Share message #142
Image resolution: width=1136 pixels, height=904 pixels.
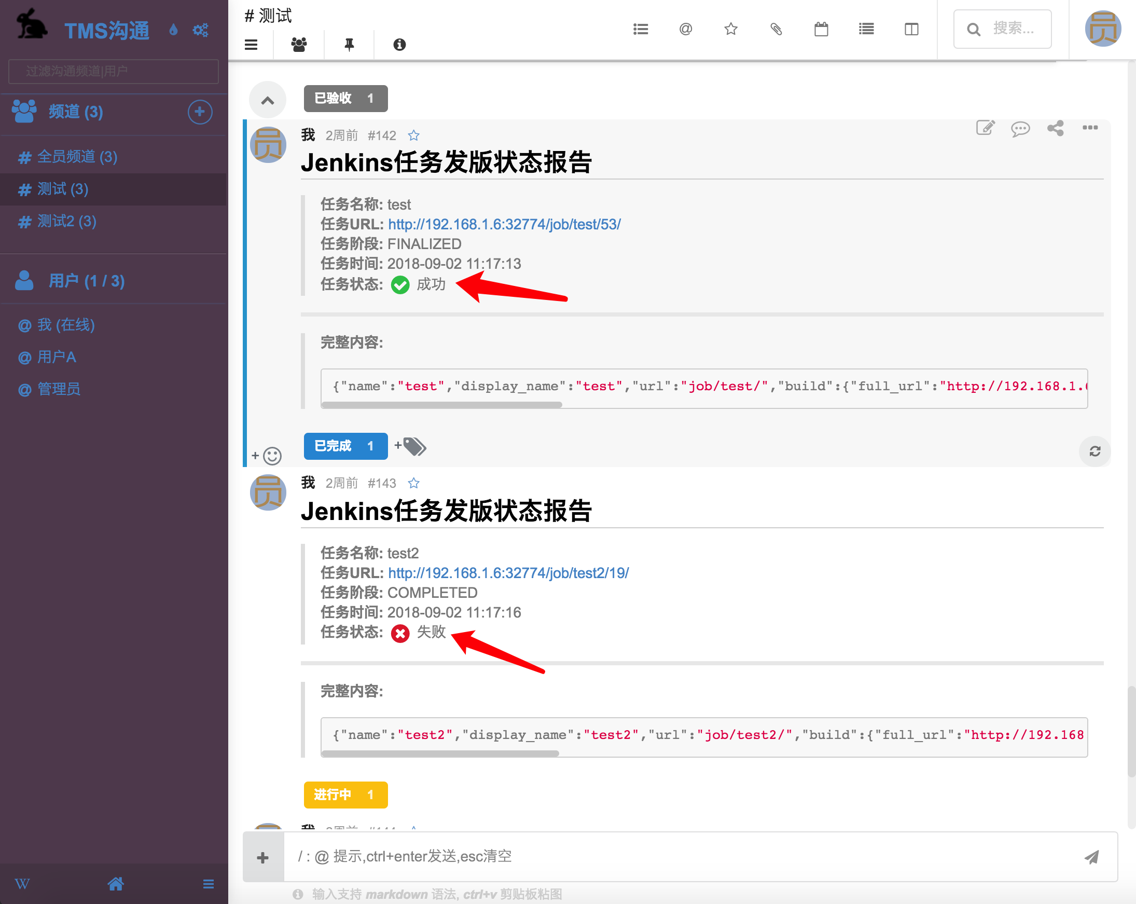pyautogui.click(x=1056, y=128)
